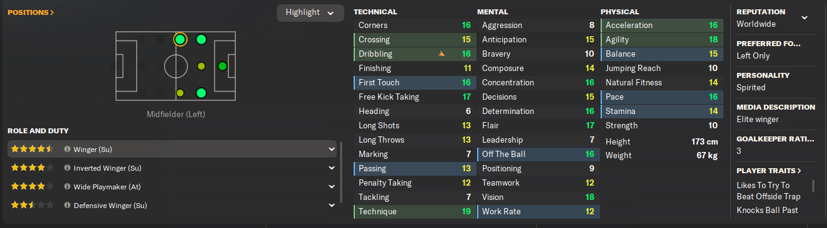Click the role list scrollbar
Image resolution: width=827 pixels, height=228 pixels.
pos(341,173)
